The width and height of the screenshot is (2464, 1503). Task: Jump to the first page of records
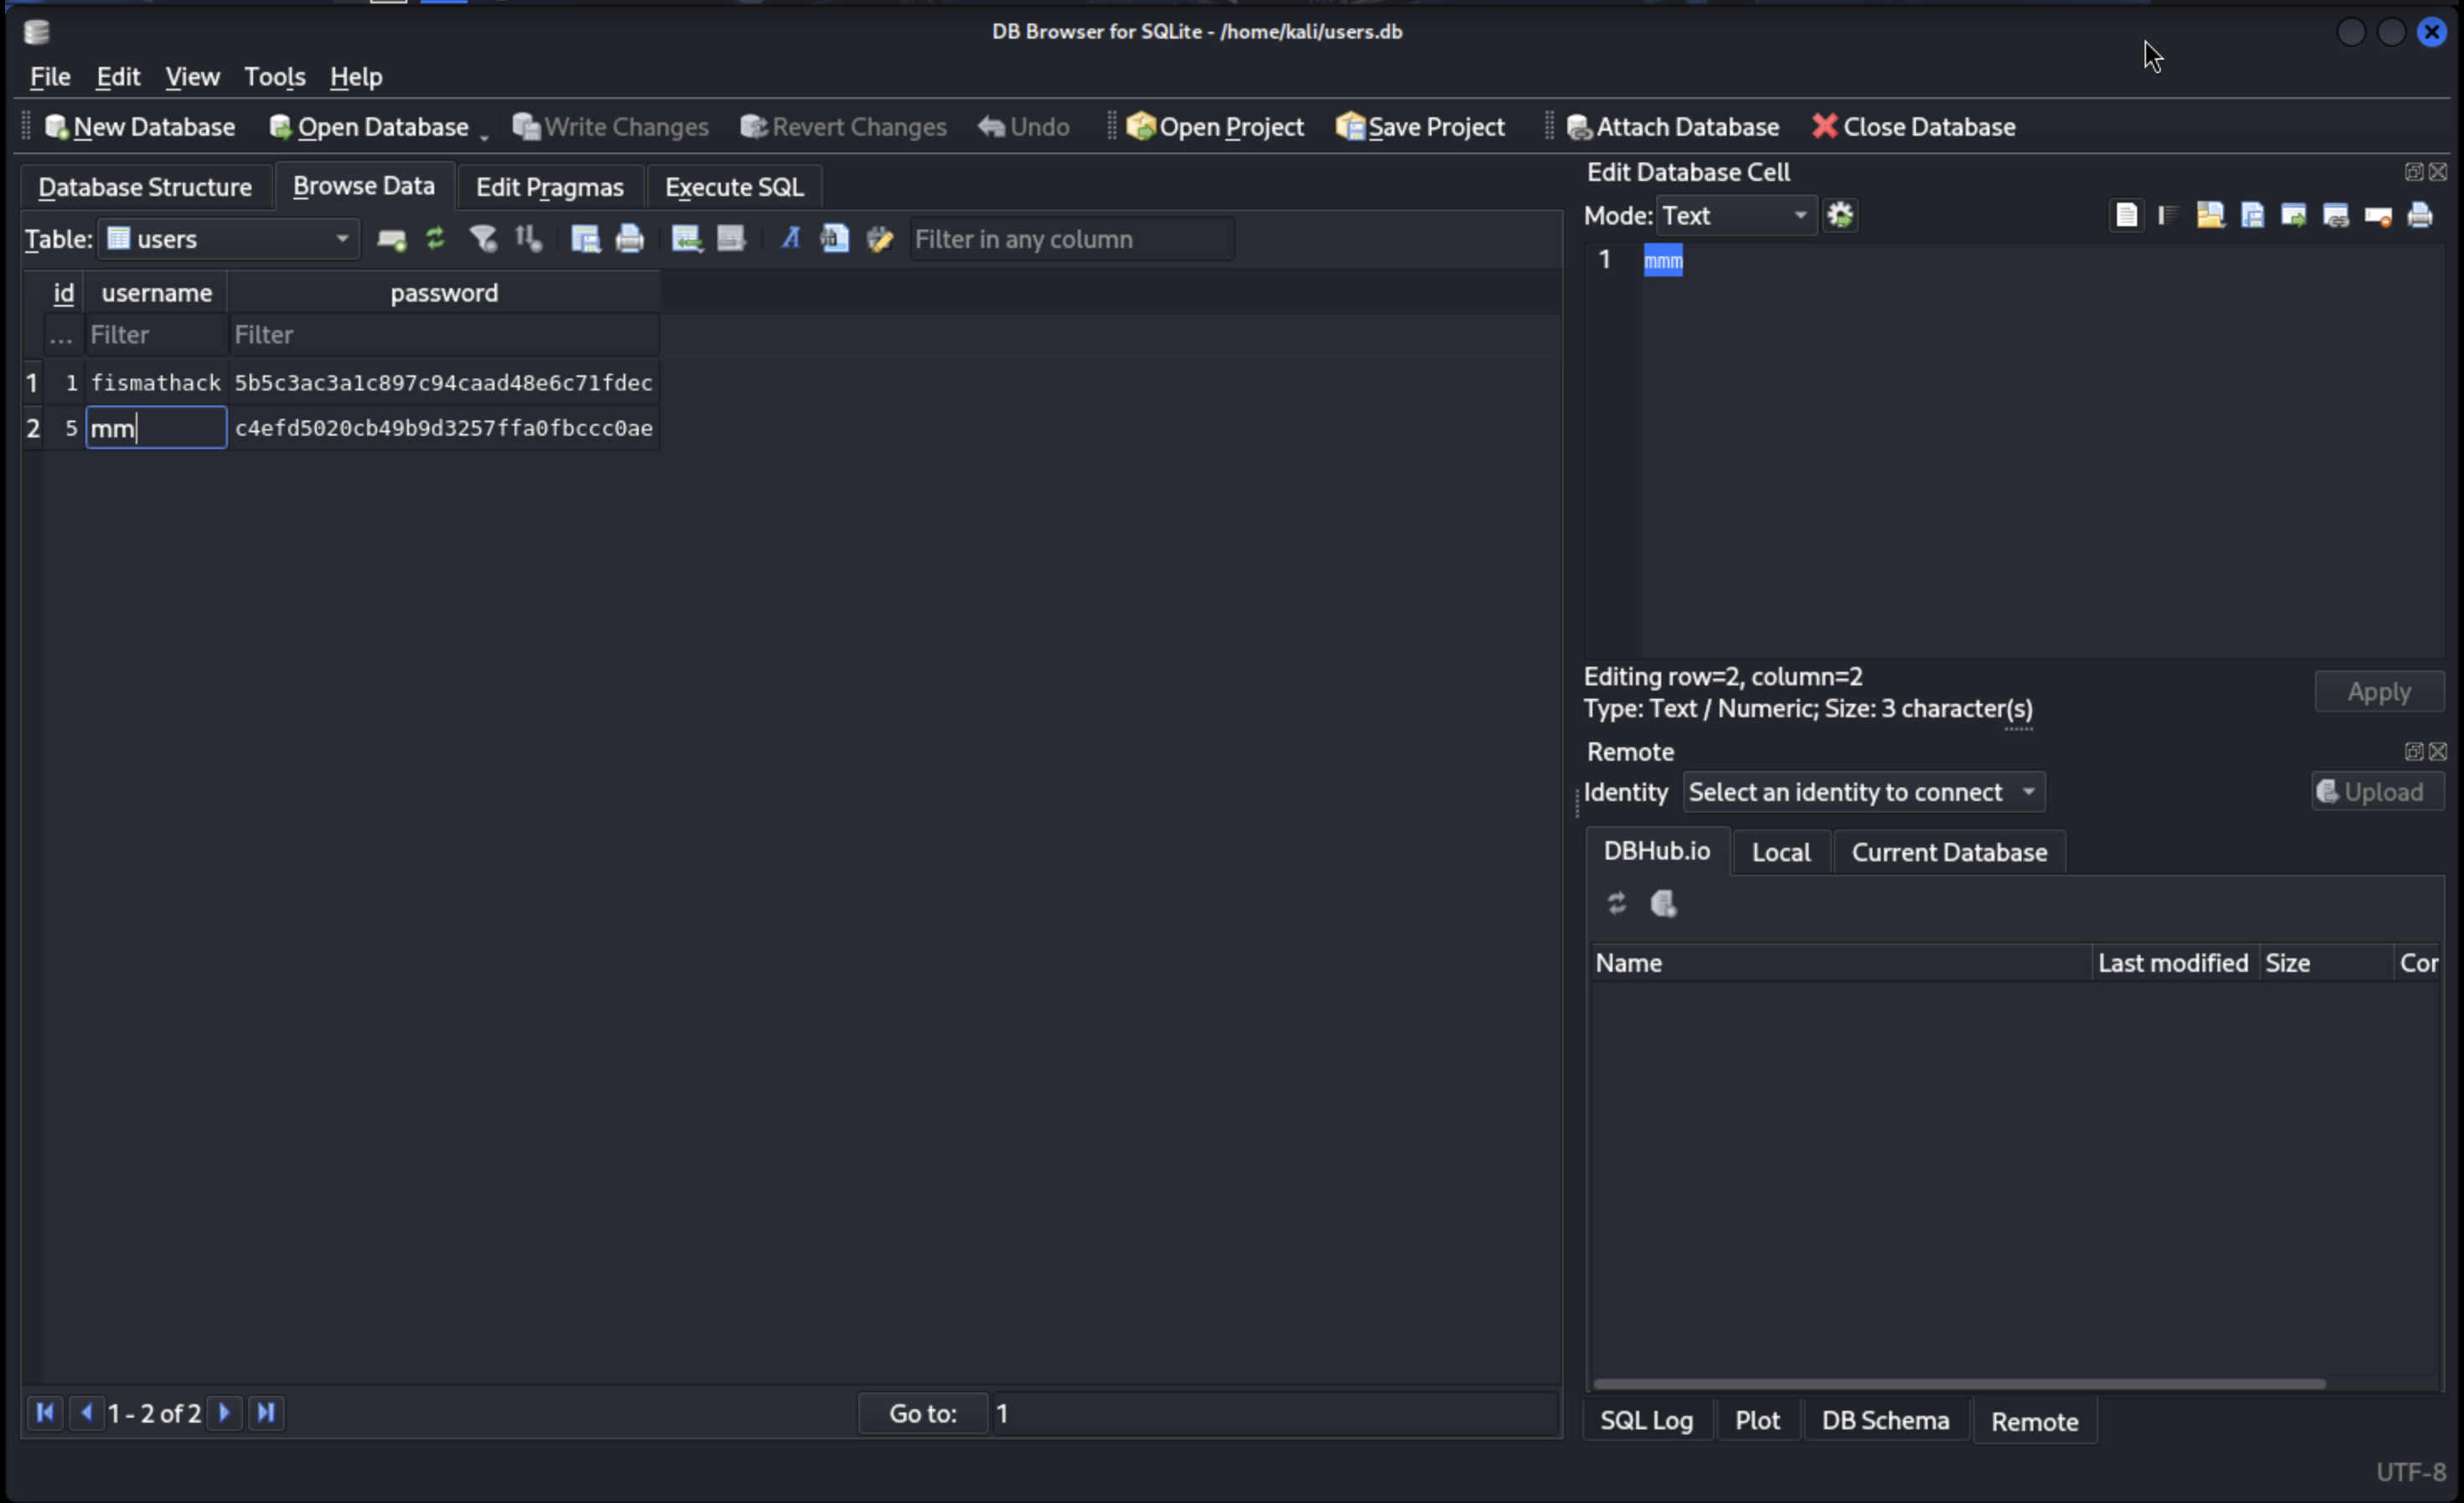45,1412
